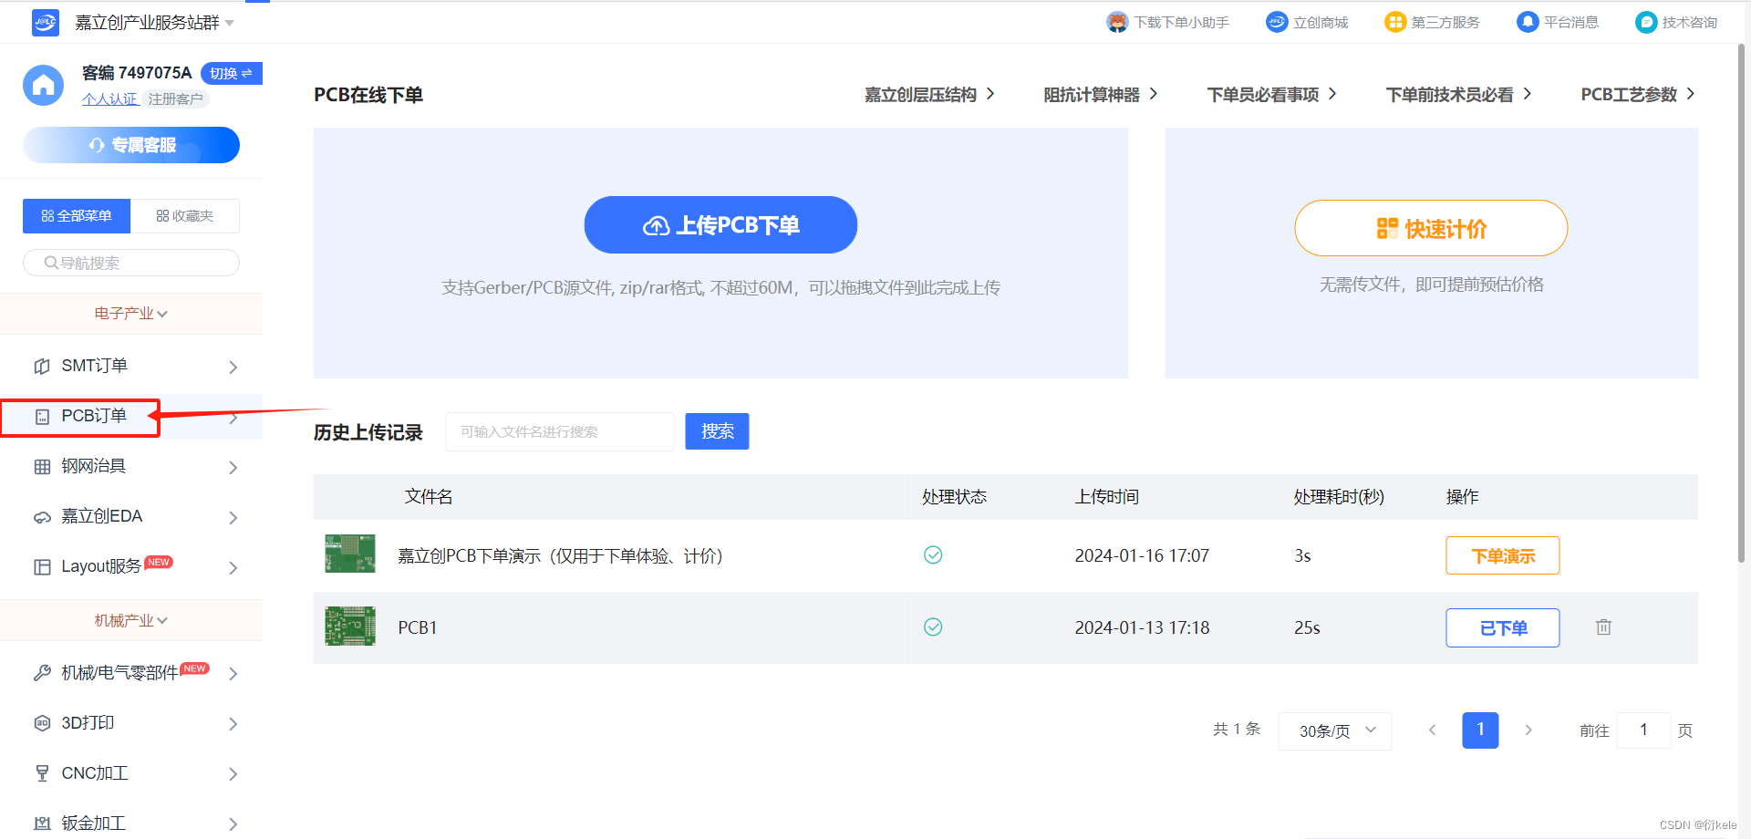Select the 全部菜单 tab
The width and height of the screenshot is (1751, 839).
tap(77, 216)
